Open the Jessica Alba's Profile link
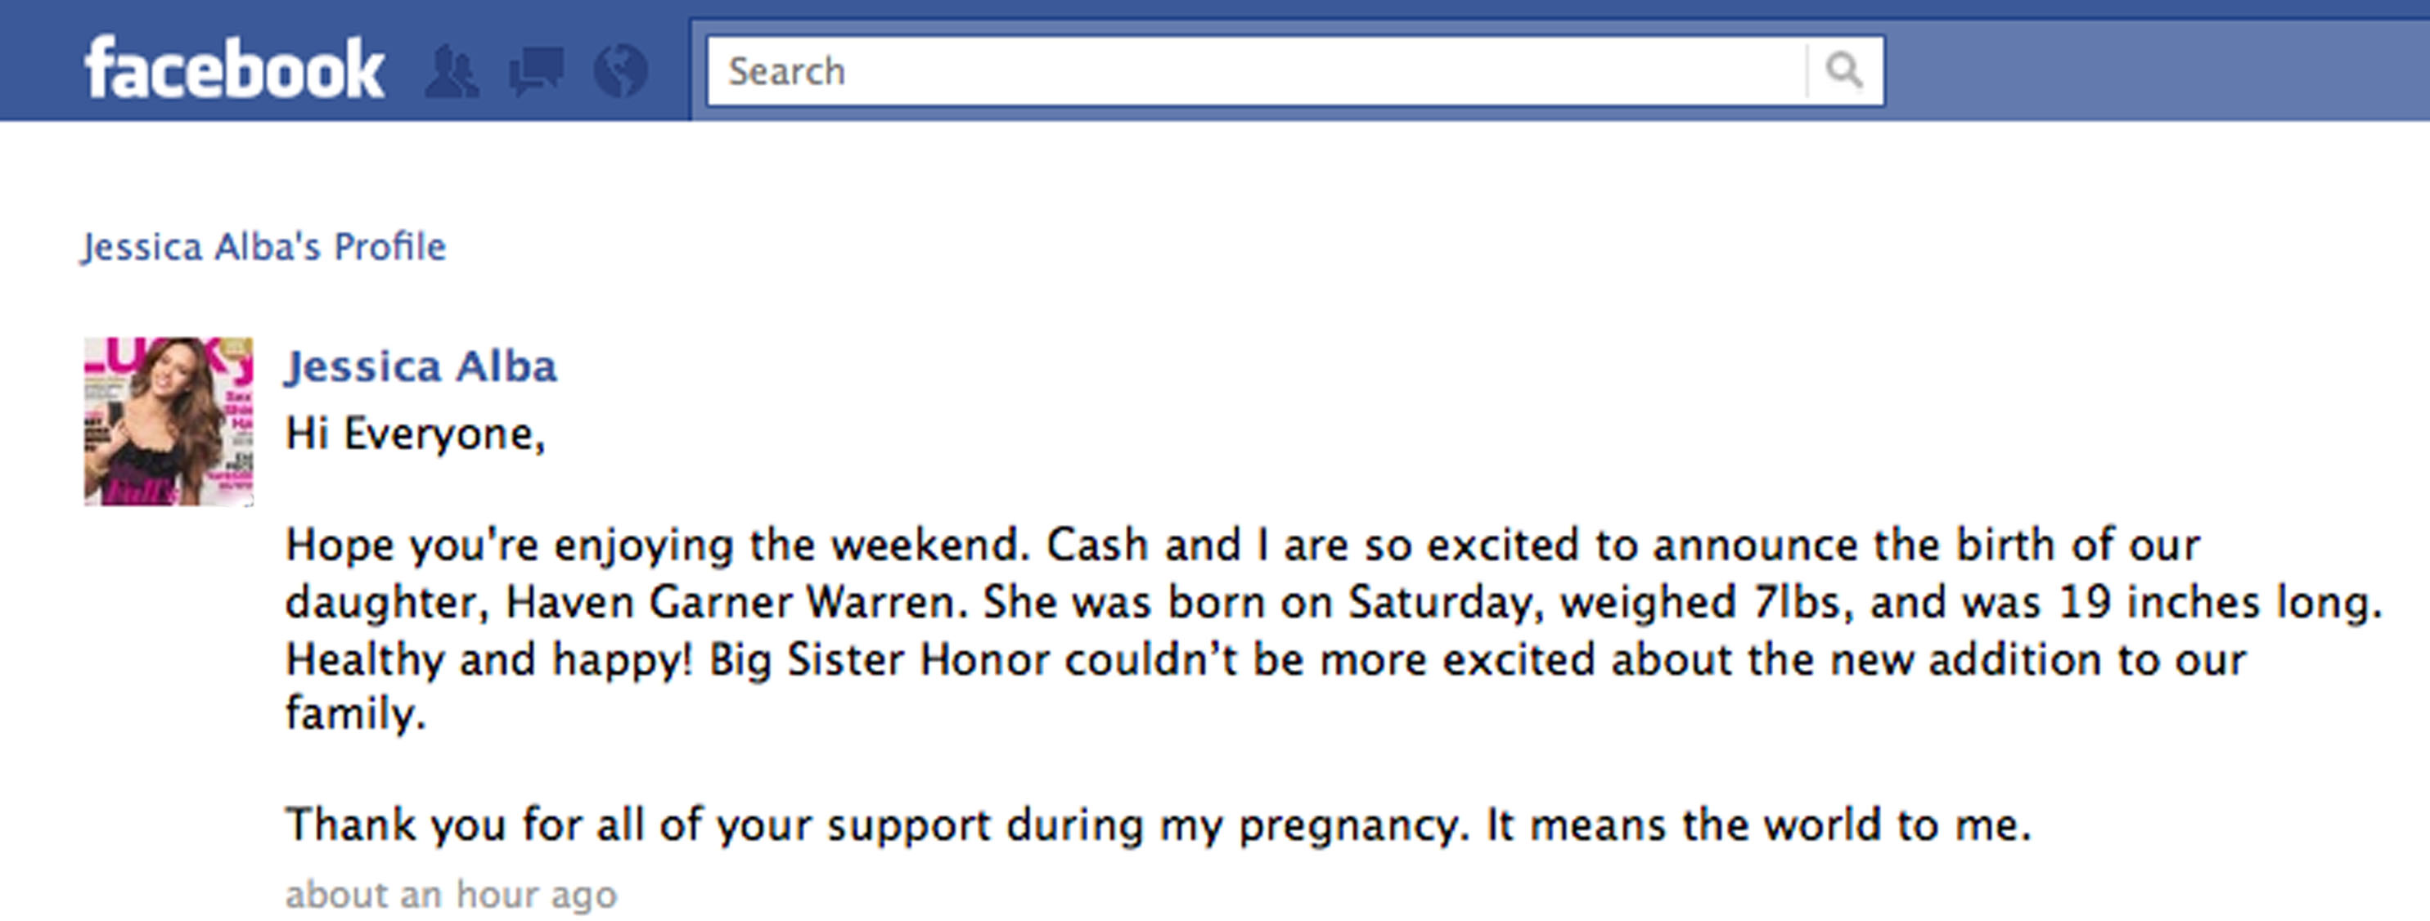Screen dimensions: 2430x921 tap(263, 247)
